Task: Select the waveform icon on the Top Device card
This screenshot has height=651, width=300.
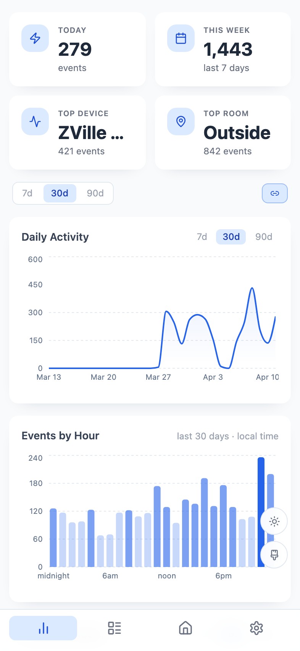Action: [35, 121]
